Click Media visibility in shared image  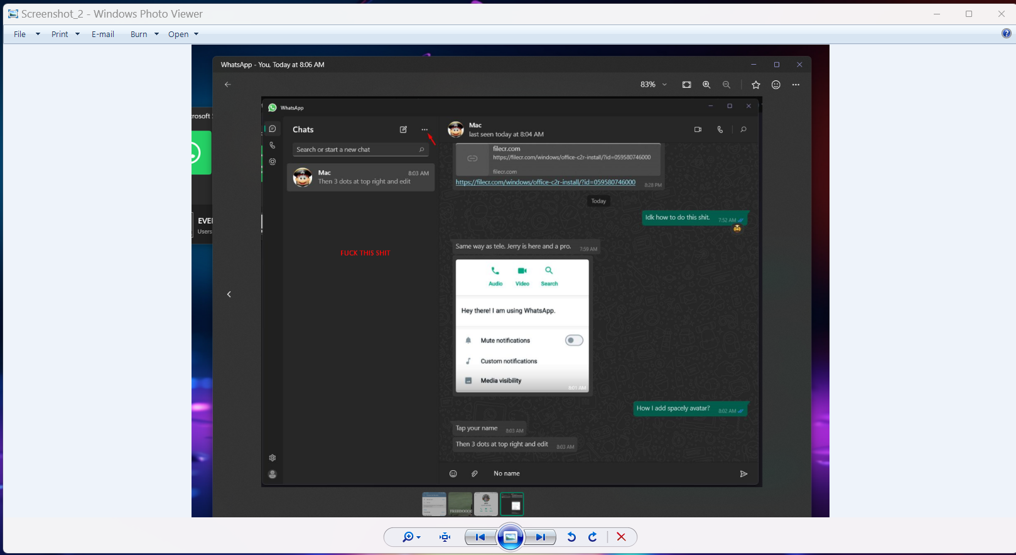pos(501,380)
